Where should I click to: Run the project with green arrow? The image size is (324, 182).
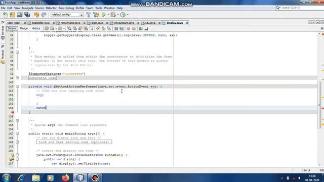pyautogui.click(x=104, y=15)
